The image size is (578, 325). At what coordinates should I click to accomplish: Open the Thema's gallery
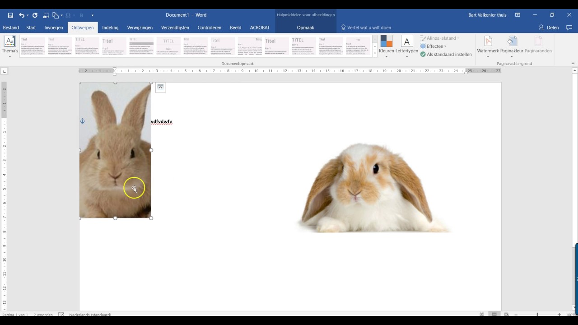point(10,47)
